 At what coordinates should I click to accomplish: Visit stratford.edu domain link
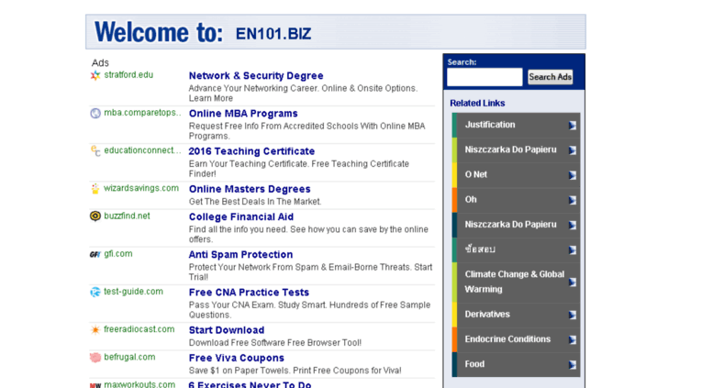click(128, 75)
